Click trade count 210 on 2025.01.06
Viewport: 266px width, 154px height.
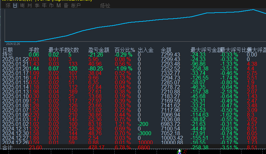pos(73,115)
